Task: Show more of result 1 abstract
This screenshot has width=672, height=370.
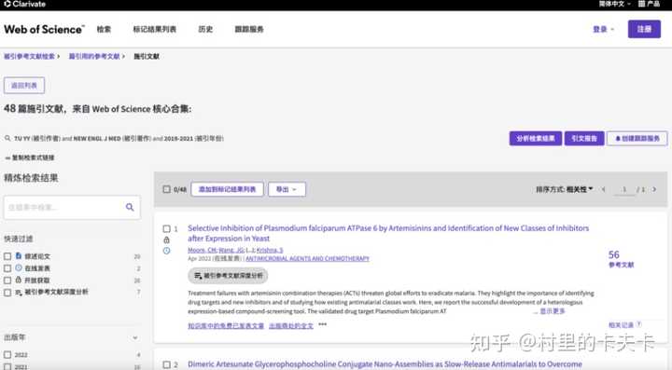Action: pos(552,311)
